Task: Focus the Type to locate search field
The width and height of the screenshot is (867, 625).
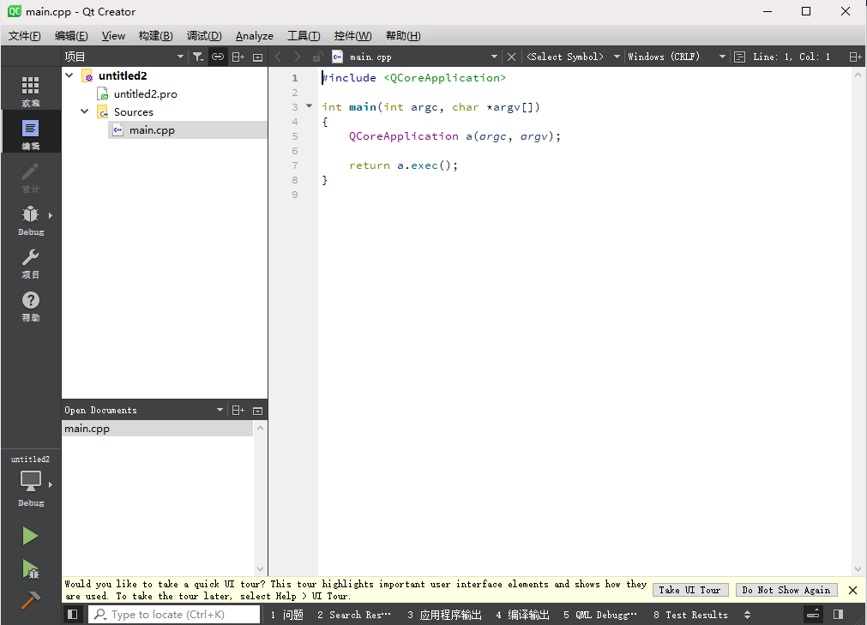Action: click(174, 615)
